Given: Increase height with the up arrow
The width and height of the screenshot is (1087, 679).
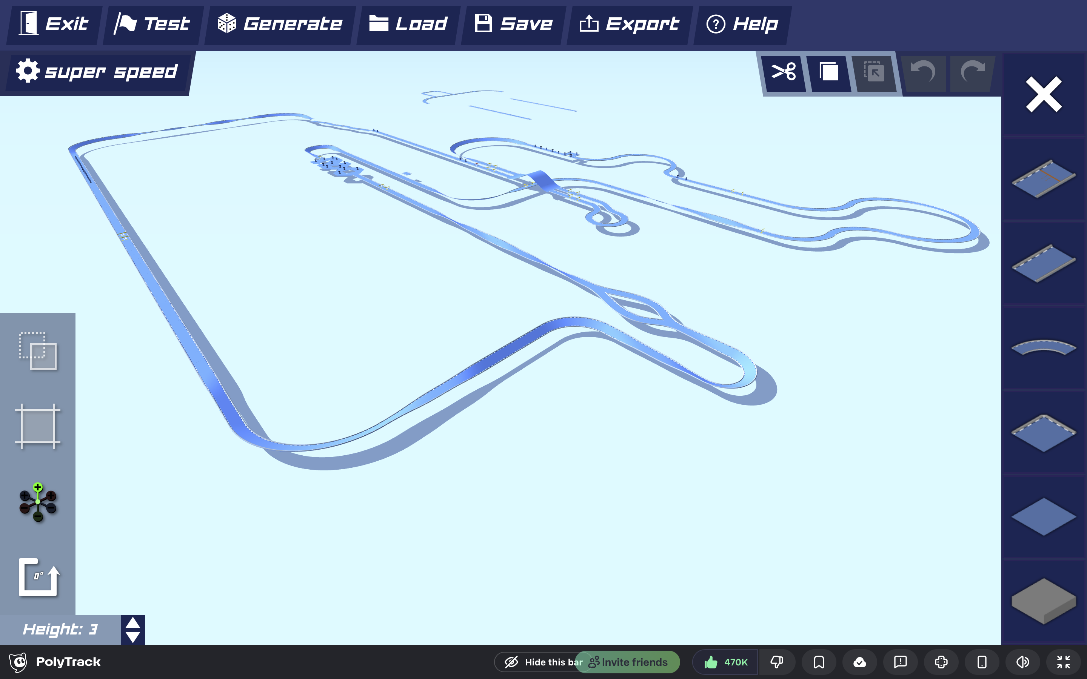Looking at the screenshot, I should point(133,622).
